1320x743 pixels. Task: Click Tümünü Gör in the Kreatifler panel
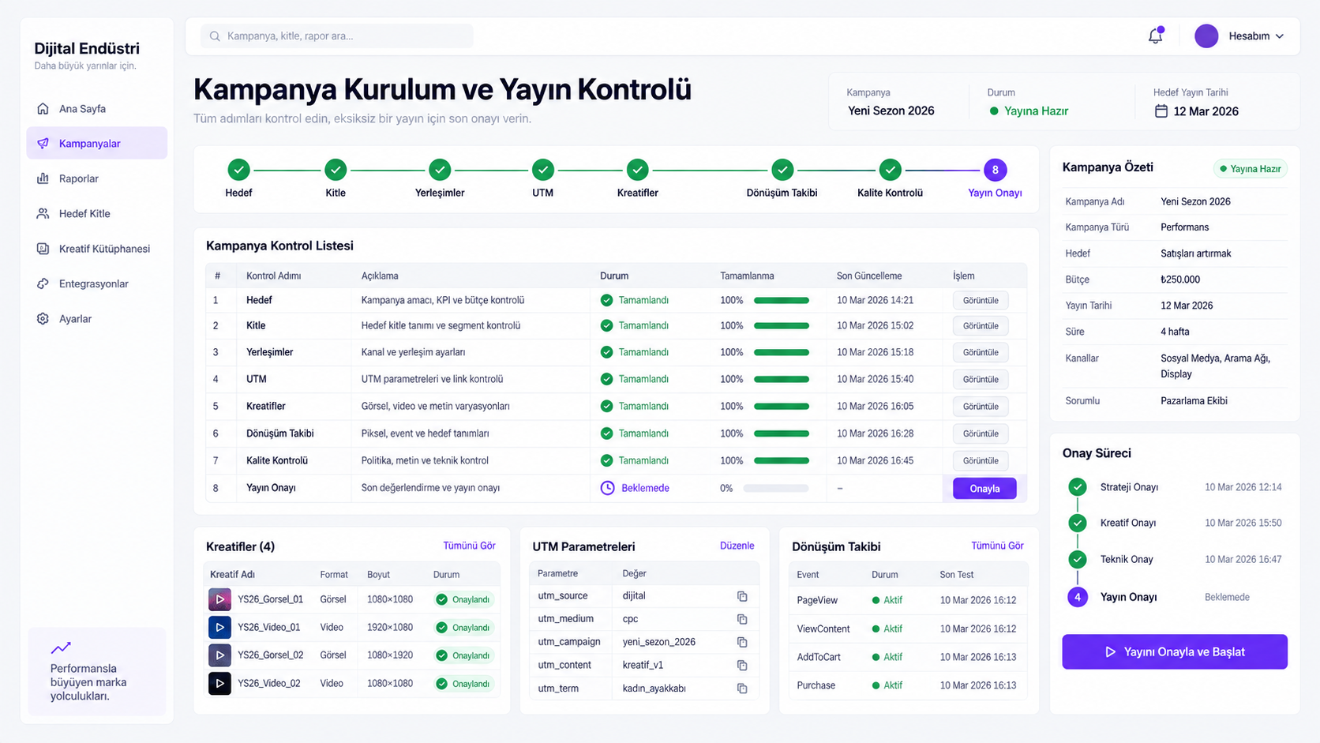point(469,546)
